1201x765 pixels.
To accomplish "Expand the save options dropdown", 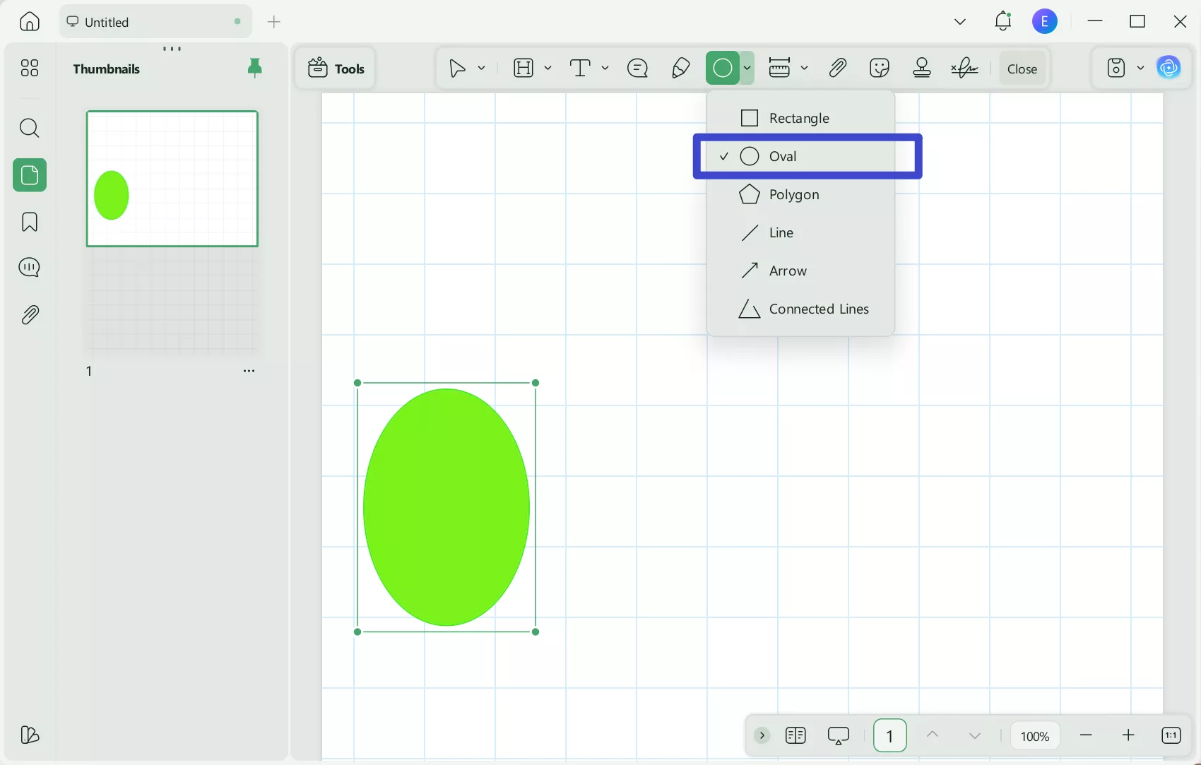I will coord(1142,68).
